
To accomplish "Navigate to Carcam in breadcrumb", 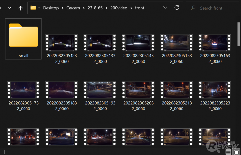I will tap(73, 8).
